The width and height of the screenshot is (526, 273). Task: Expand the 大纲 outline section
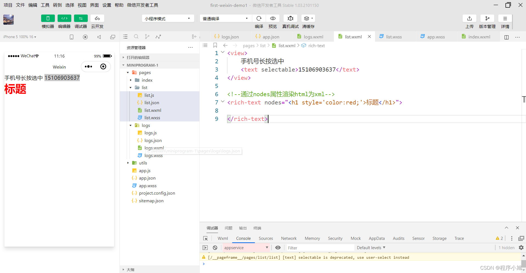[160, 269]
